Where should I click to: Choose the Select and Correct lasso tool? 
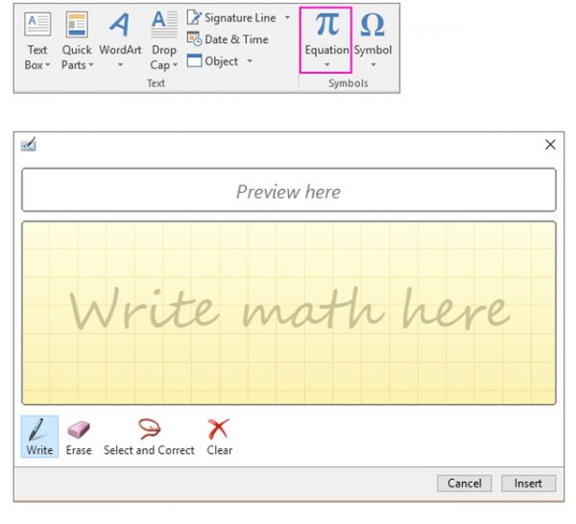point(149,430)
